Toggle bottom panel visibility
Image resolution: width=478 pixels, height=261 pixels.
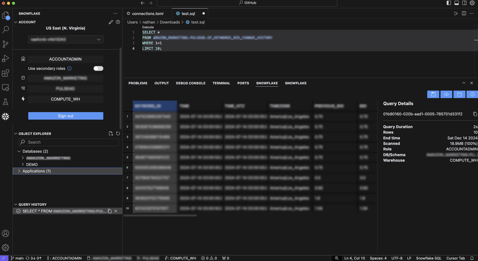[x=456, y=3]
